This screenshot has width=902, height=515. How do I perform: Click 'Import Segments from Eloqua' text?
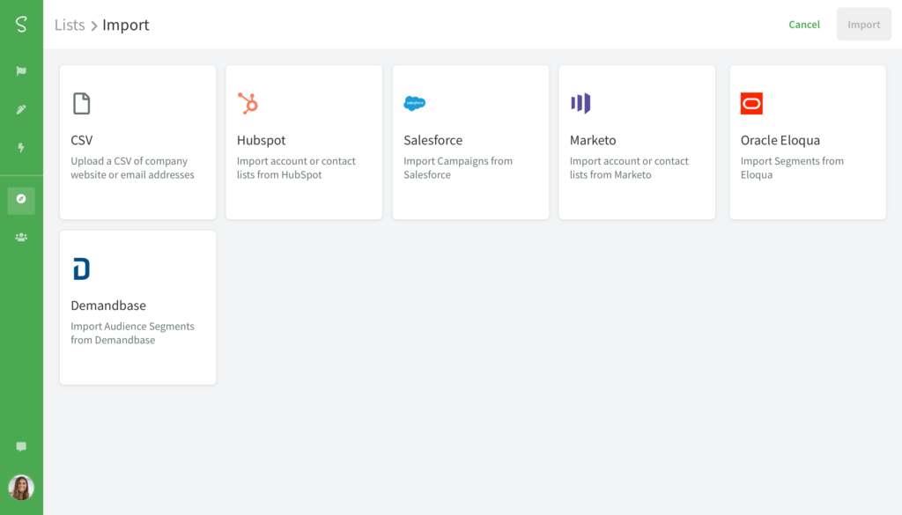pos(792,168)
